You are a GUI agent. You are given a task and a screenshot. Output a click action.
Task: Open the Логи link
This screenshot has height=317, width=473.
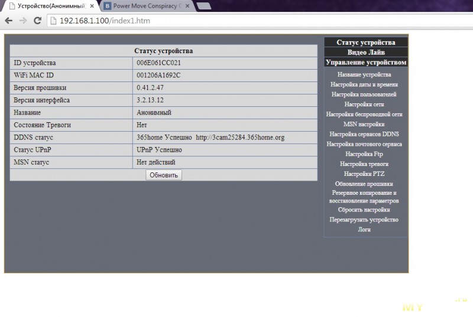(364, 230)
